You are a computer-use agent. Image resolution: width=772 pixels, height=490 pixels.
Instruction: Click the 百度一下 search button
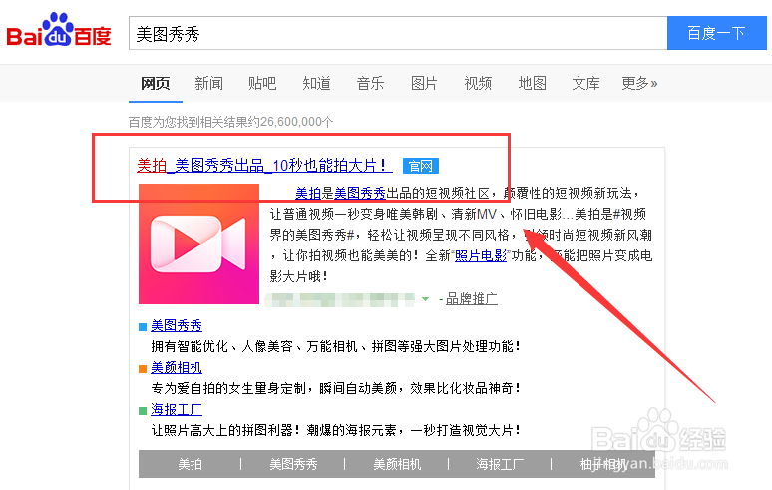(x=717, y=33)
